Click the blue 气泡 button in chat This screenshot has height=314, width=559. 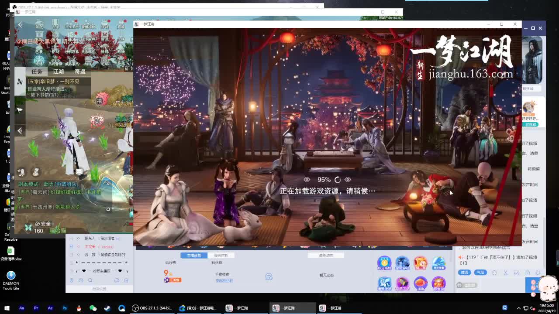pos(480,273)
